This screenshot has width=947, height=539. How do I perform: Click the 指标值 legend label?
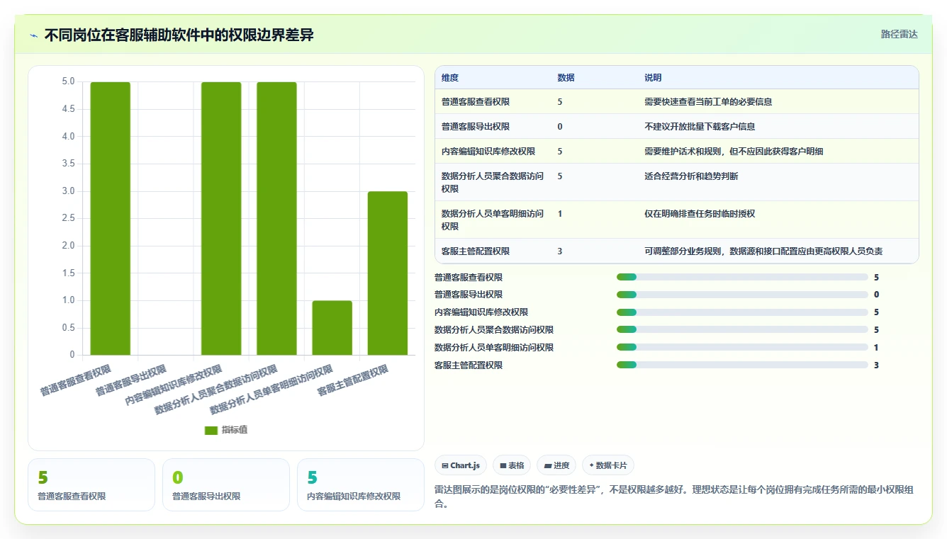(x=235, y=430)
